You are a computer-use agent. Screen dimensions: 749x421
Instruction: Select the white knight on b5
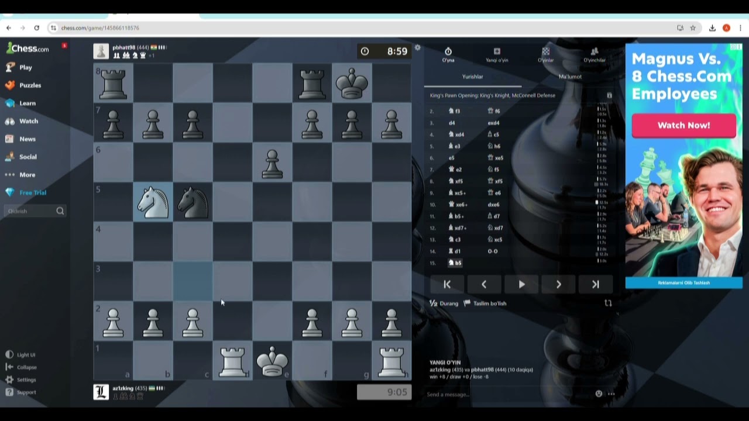click(x=153, y=202)
